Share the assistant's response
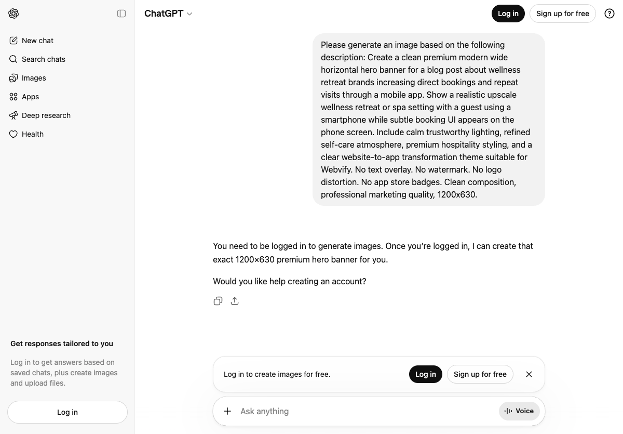 click(x=234, y=301)
